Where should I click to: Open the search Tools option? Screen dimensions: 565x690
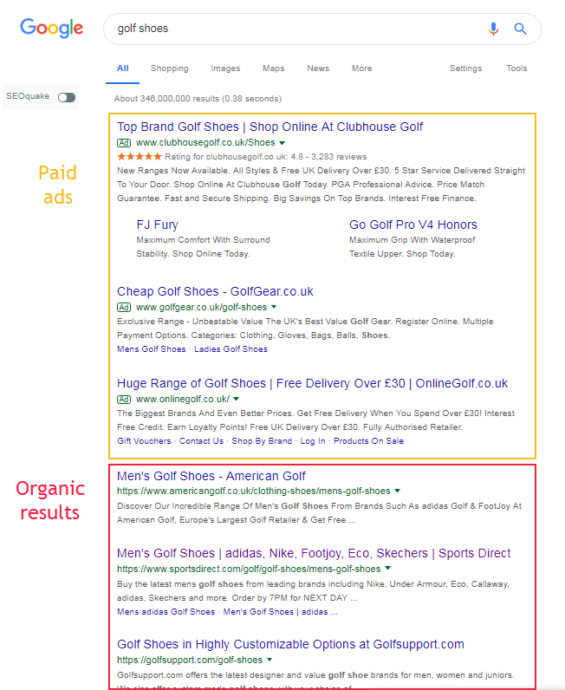click(516, 68)
